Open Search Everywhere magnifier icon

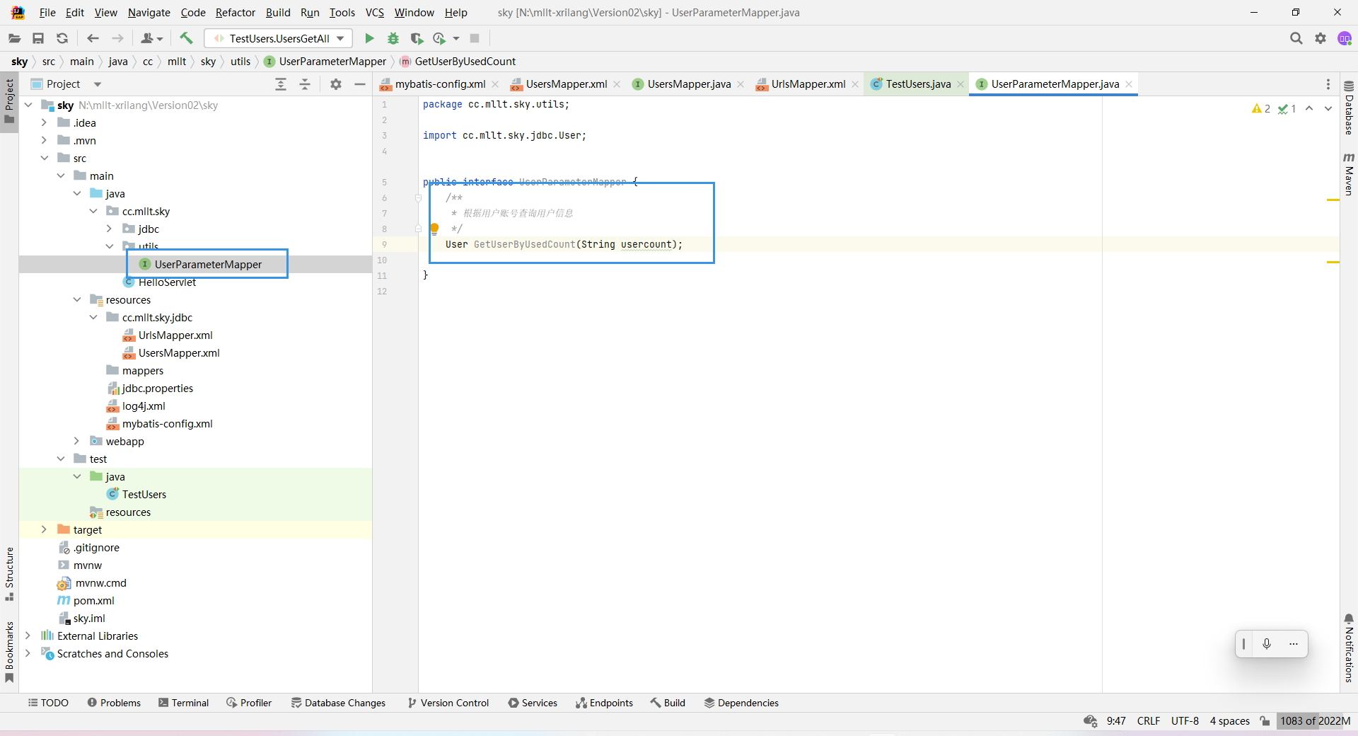[1296, 38]
